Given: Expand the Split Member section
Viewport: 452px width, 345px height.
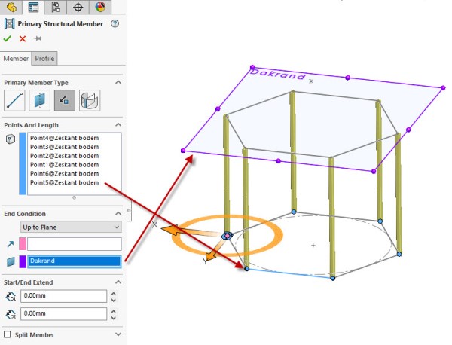Looking at the screenshot, I should (118, 334).
